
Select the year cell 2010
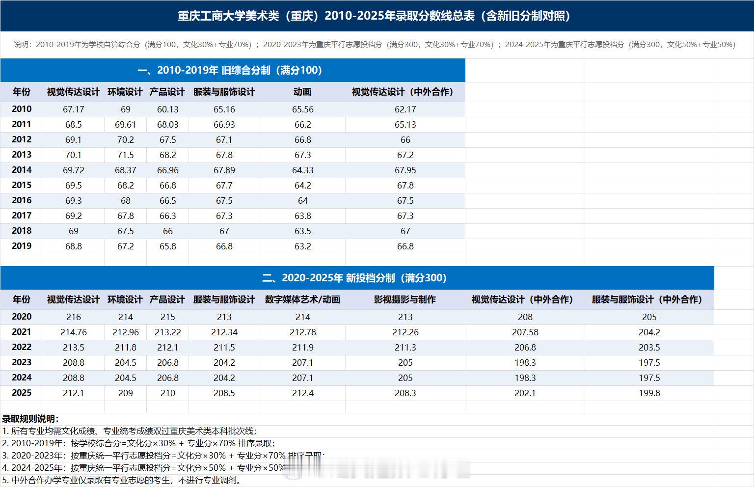22,109
